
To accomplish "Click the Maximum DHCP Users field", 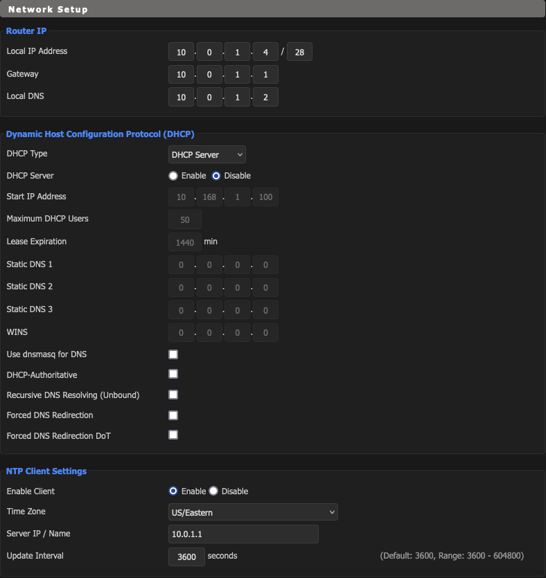I will pos(185,220).
